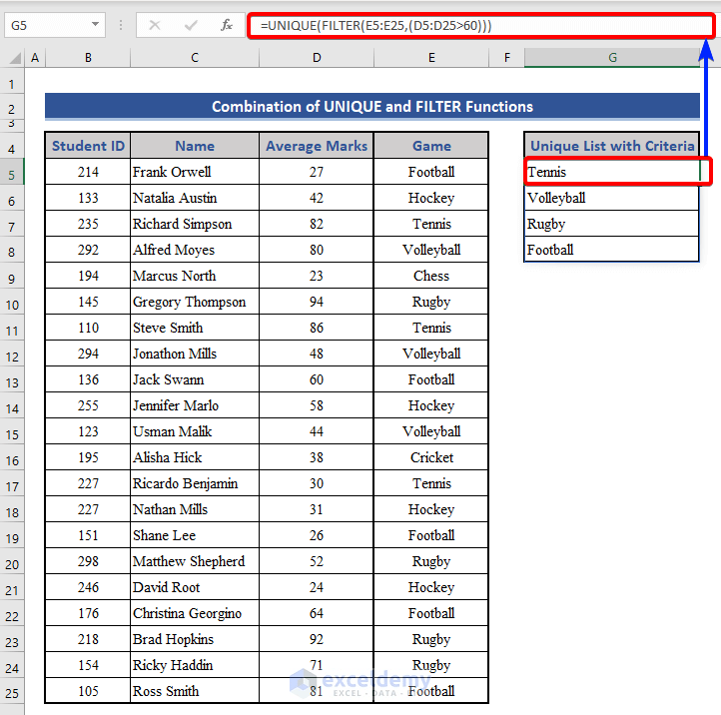Click the Insert Function fx icon

click(x=227, y=25)
